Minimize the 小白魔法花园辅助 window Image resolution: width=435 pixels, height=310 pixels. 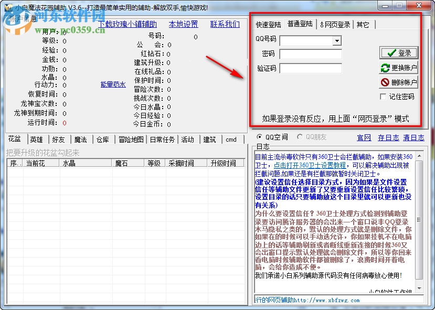pos(385,6)
